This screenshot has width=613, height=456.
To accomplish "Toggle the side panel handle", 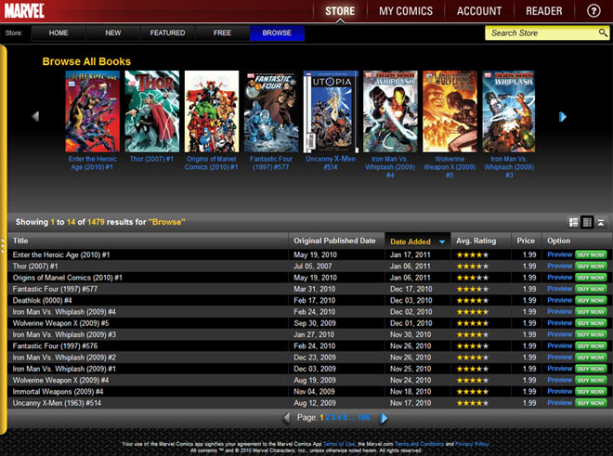I will (3, 244).
